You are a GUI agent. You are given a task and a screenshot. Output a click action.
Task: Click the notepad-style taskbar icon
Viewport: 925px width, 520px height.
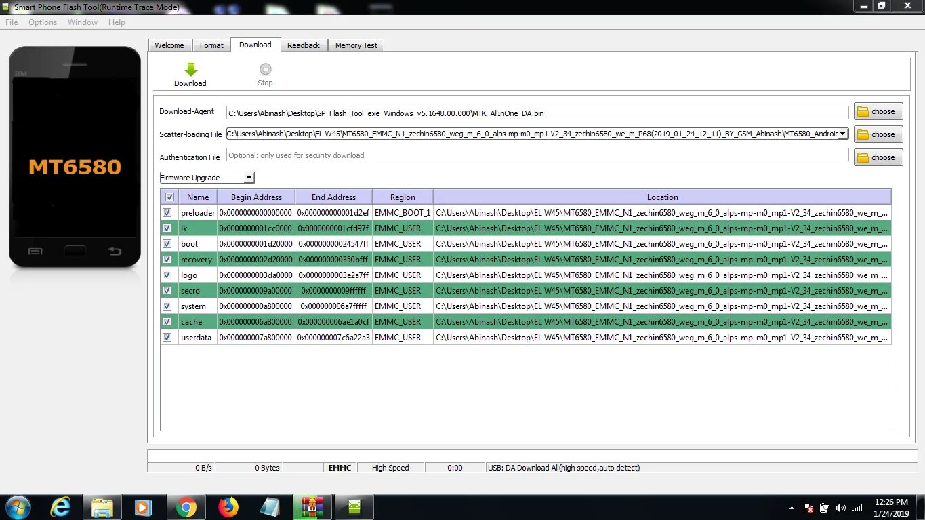[x=270, y=507]
